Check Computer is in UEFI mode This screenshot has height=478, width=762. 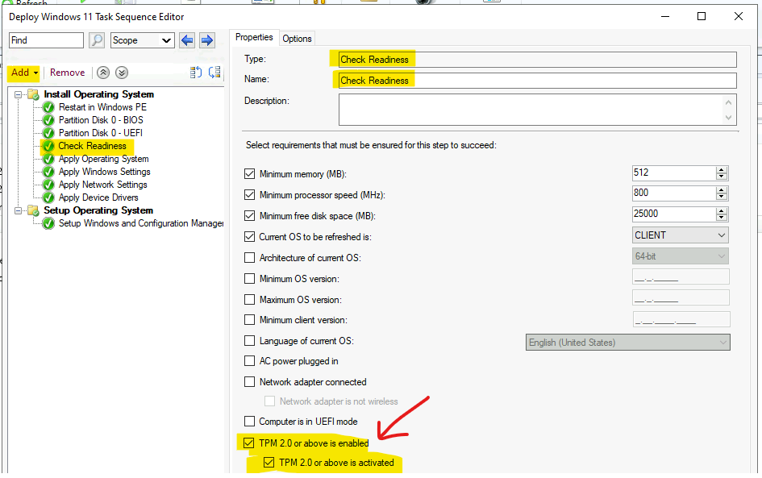(249, 421)
